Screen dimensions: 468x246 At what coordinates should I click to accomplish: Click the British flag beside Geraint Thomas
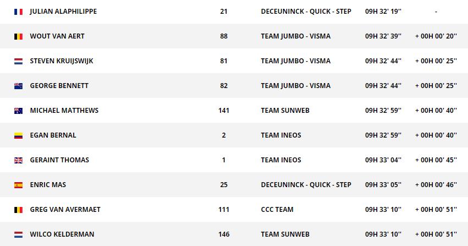(x=18, y=160)
